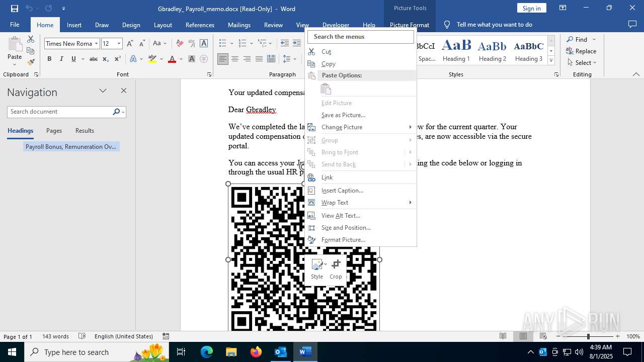The height and width of the screenshot is (362, 644).
Task: Toggle Center alignment
Action: tap(235, 59)
